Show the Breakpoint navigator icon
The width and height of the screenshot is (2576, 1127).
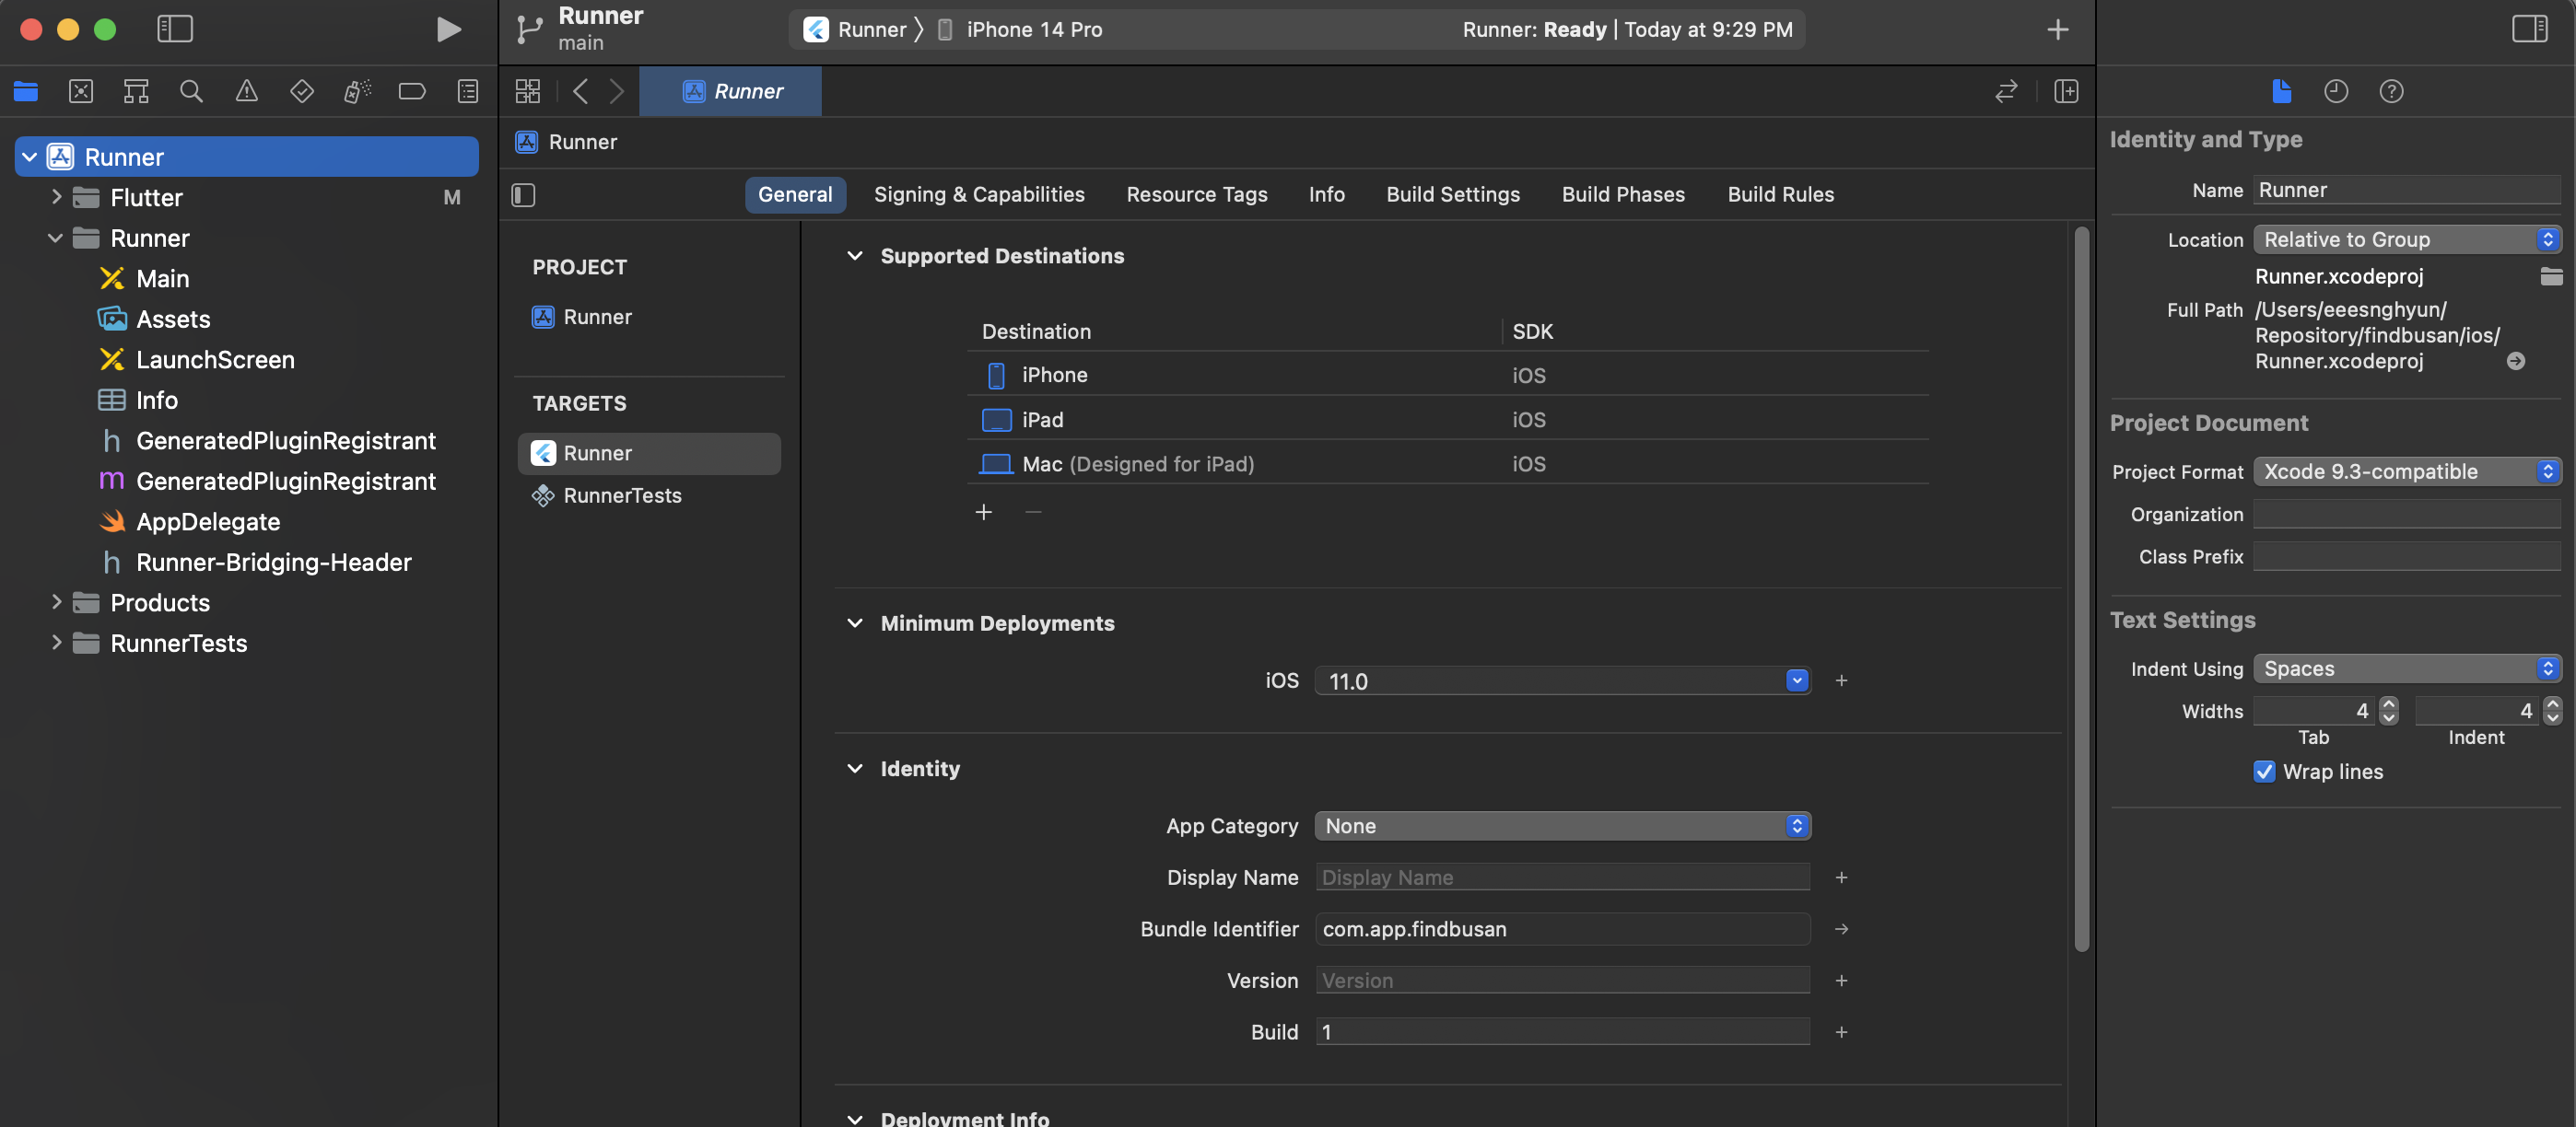[x=411, y=92]
